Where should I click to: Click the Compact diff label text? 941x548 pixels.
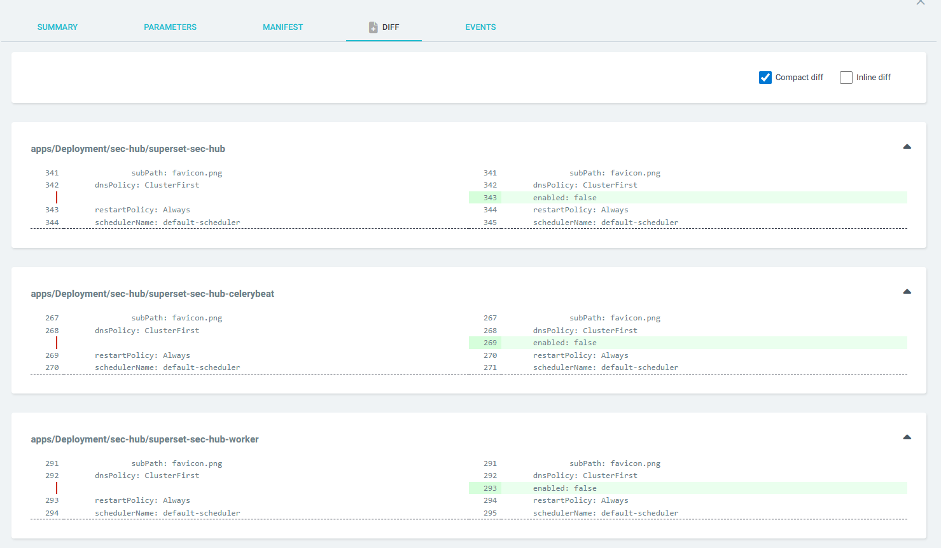click(x=799, y=78)
